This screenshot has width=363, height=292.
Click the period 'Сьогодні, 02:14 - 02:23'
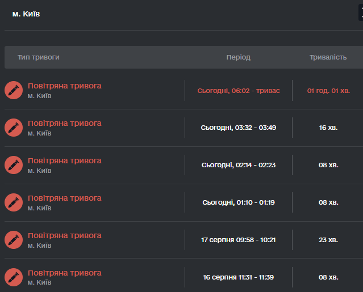239,165
